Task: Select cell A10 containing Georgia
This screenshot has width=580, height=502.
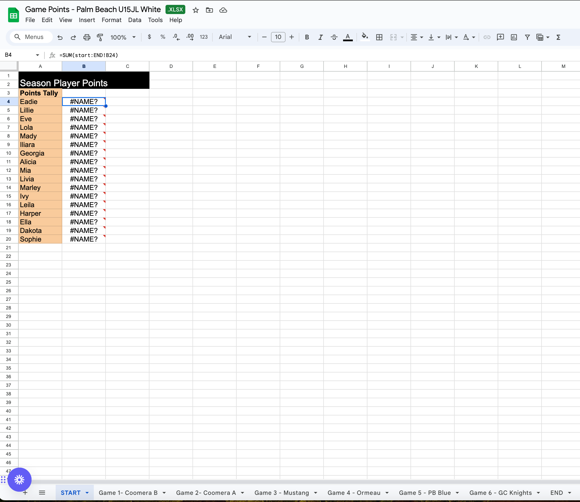Action: 40,153
